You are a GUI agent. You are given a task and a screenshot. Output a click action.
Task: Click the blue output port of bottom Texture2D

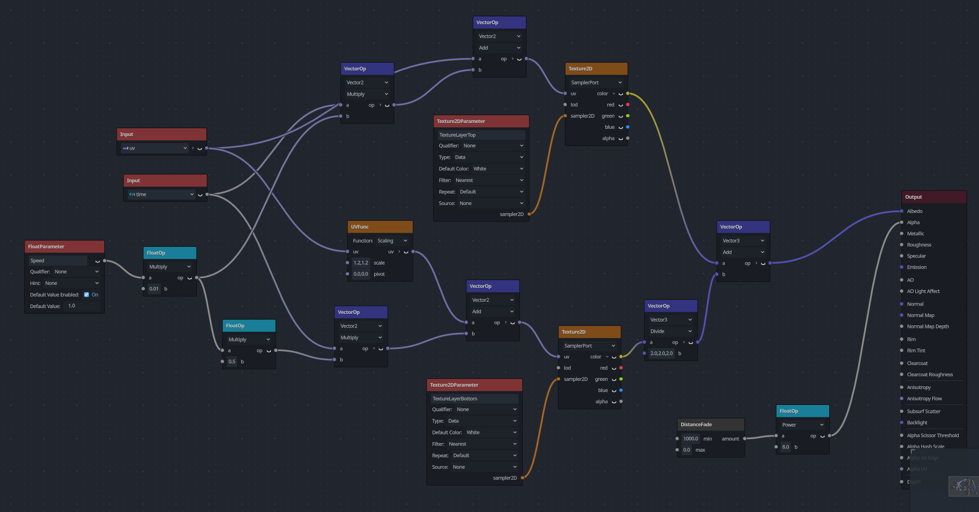click(x=621, y=390)
